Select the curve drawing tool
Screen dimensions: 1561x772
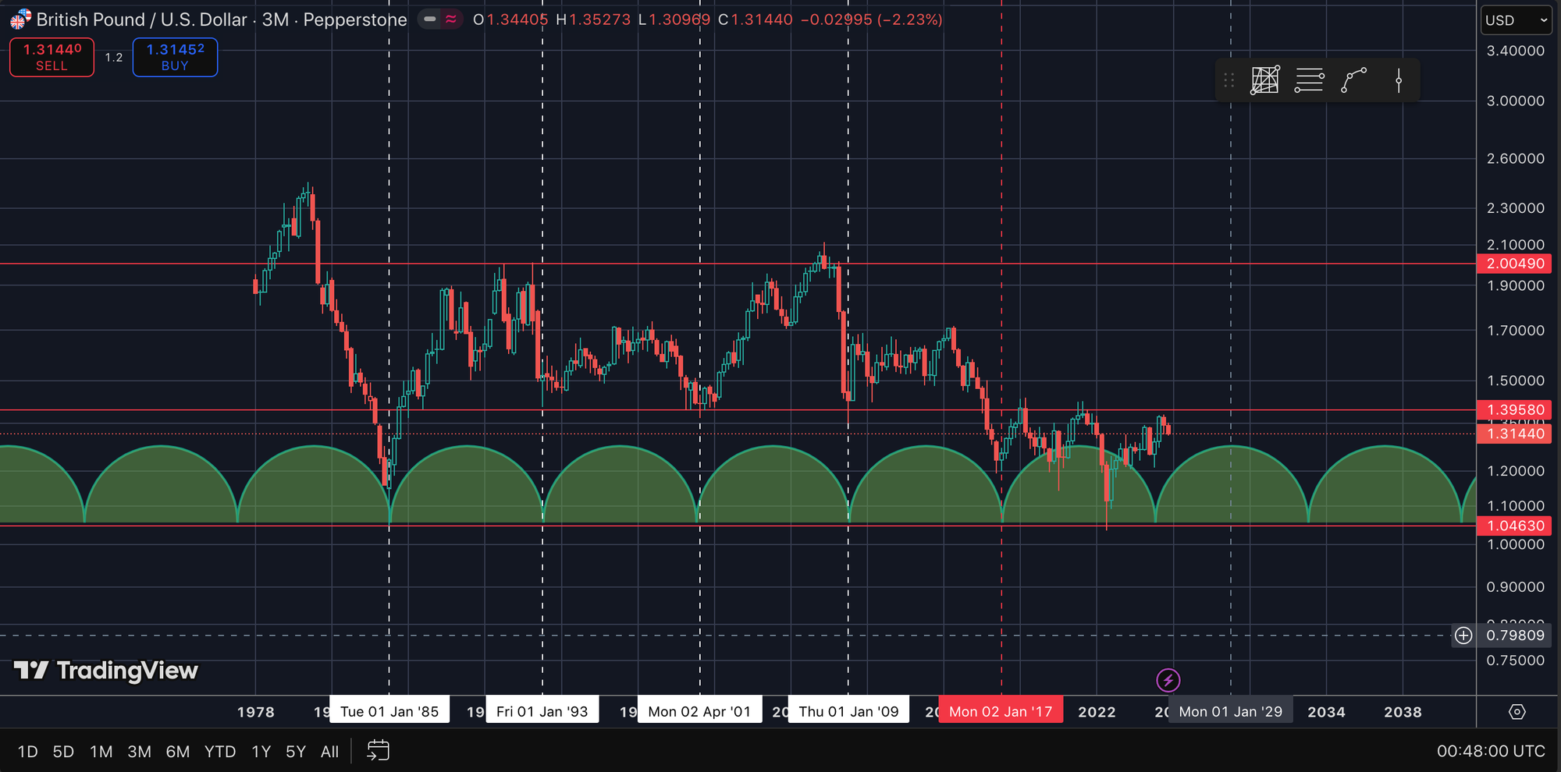tap(1353, 80)
